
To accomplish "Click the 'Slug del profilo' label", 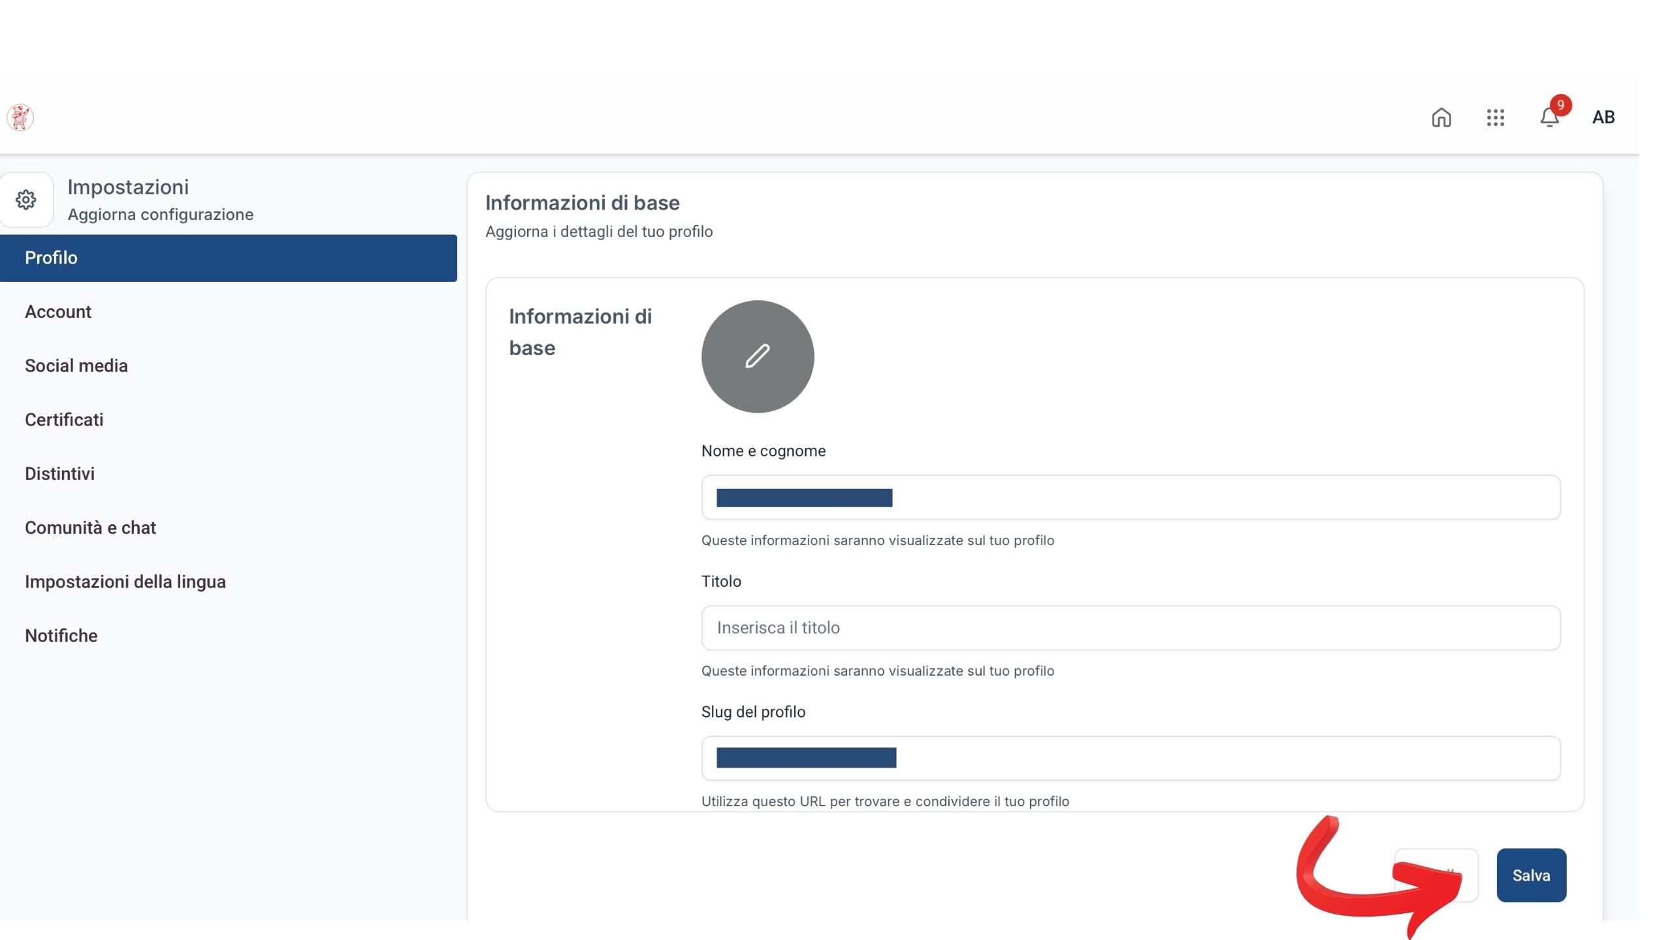I will tap(753, 712).
